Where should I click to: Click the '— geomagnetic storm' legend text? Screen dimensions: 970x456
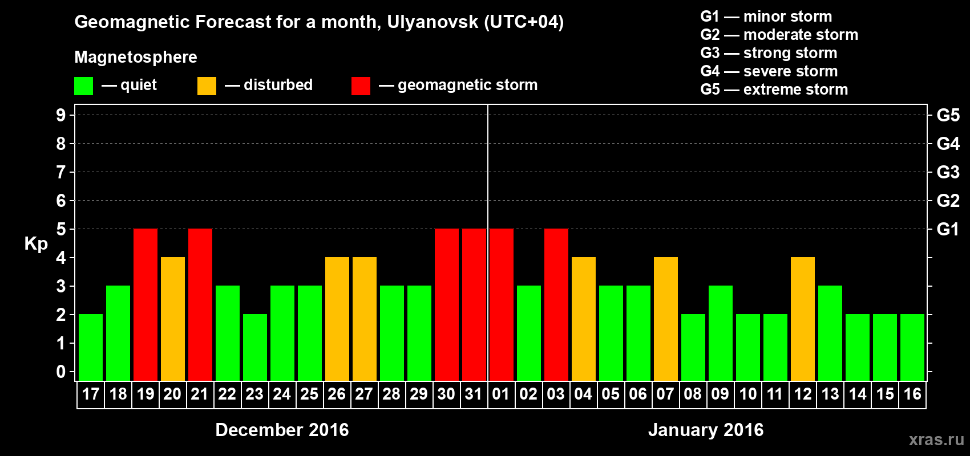point(458,85)
